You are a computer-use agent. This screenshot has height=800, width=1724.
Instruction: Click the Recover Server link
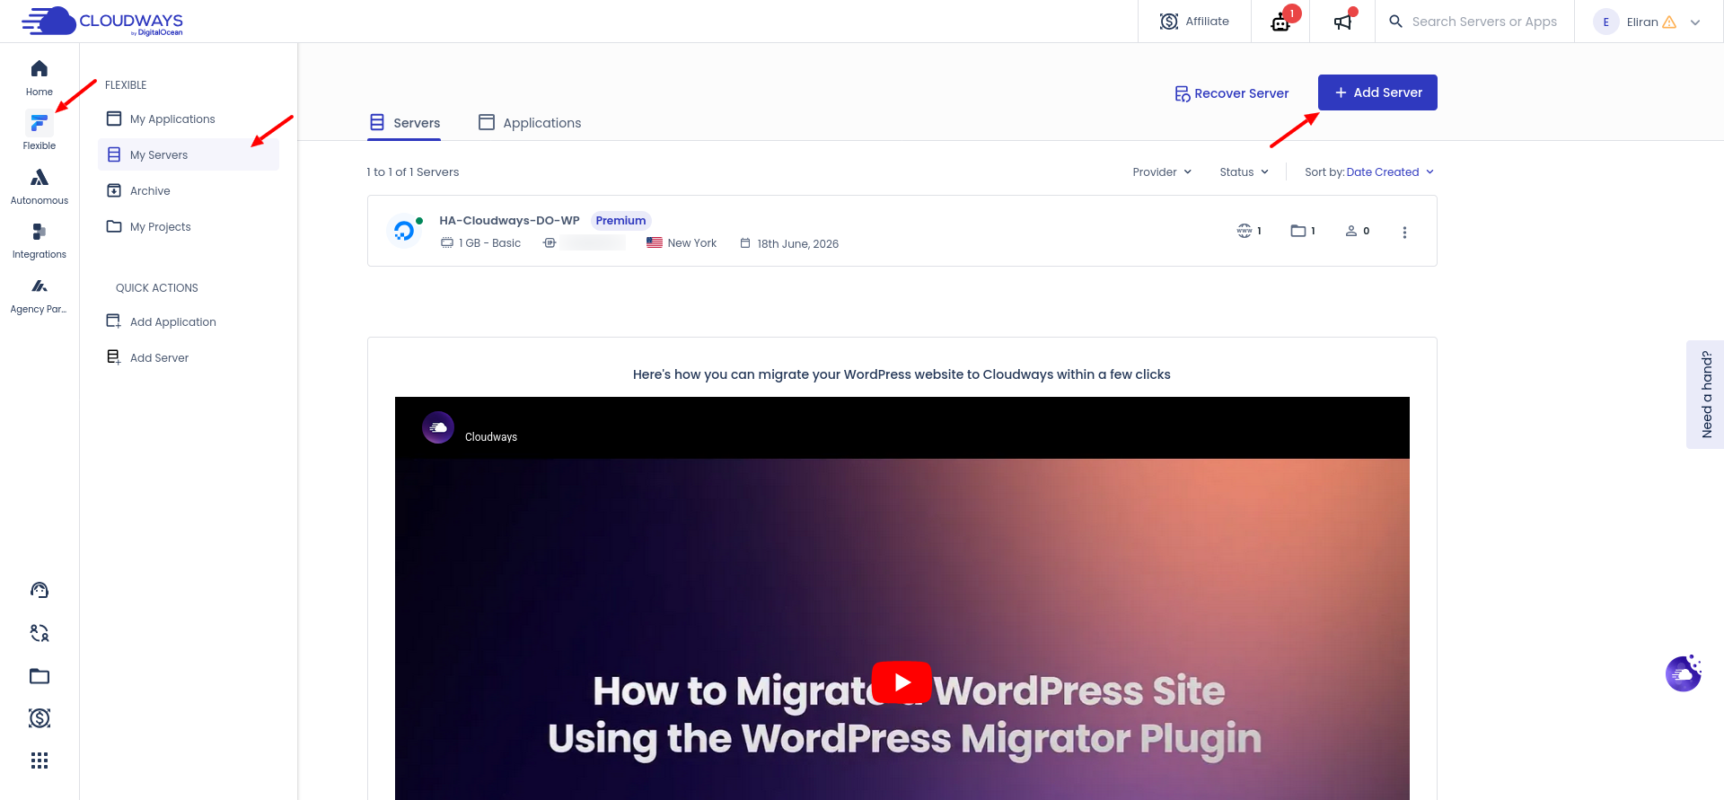[1232, 93]
